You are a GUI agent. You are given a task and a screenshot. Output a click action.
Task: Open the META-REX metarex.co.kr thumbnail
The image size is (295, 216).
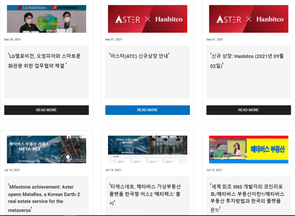(47, 149)
